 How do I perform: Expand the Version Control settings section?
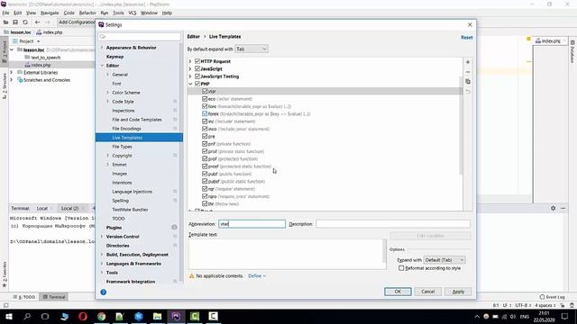(102, 237)
